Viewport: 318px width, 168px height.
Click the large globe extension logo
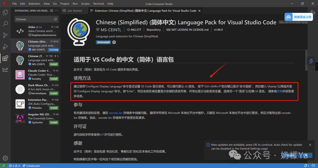pos(79,31)
